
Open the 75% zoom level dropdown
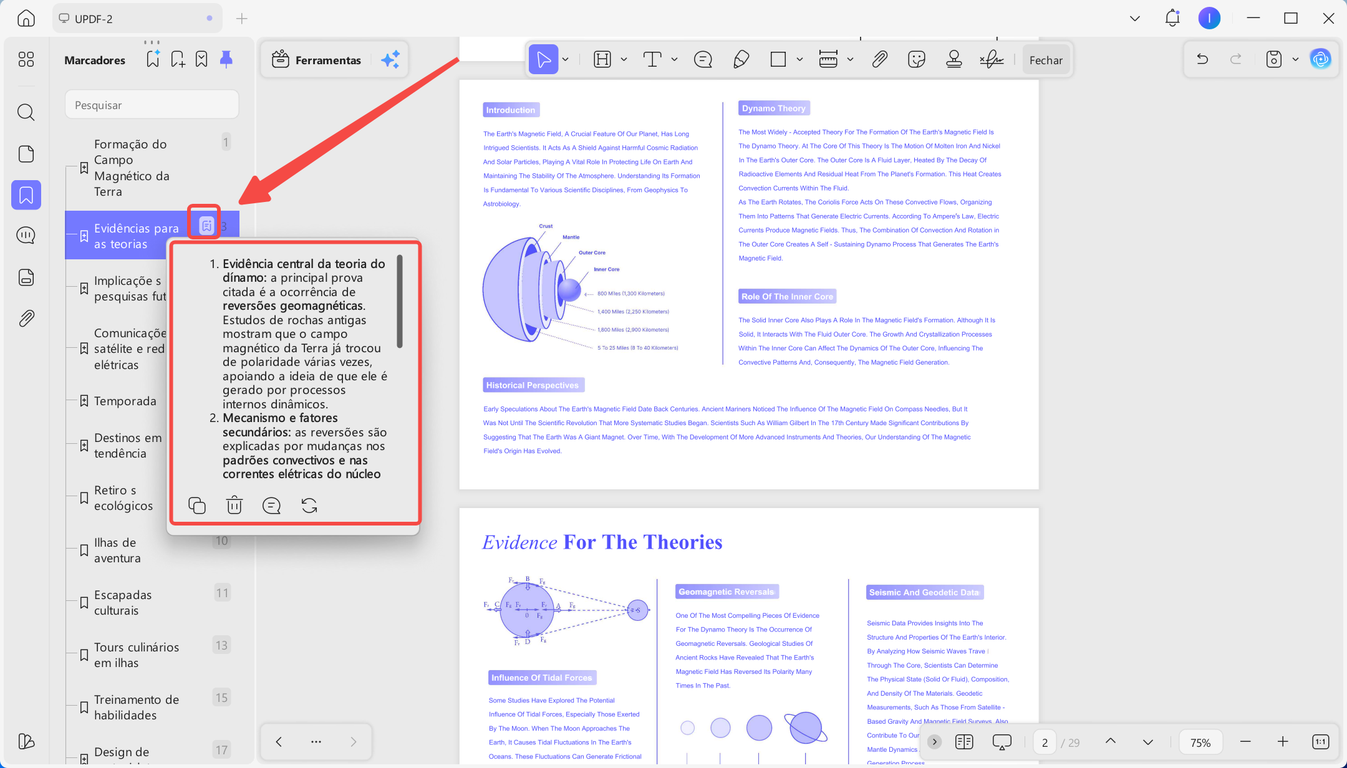[x=1200, y=742]
